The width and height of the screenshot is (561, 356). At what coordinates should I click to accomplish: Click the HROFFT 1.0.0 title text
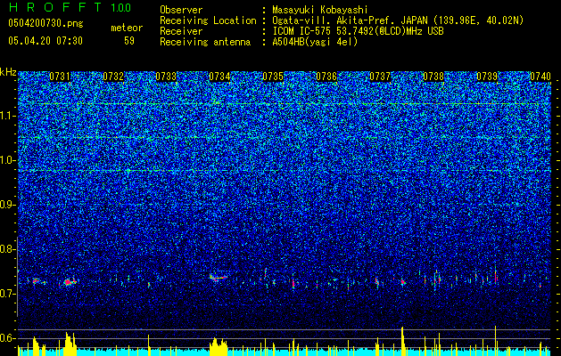(x=70, y=7)
